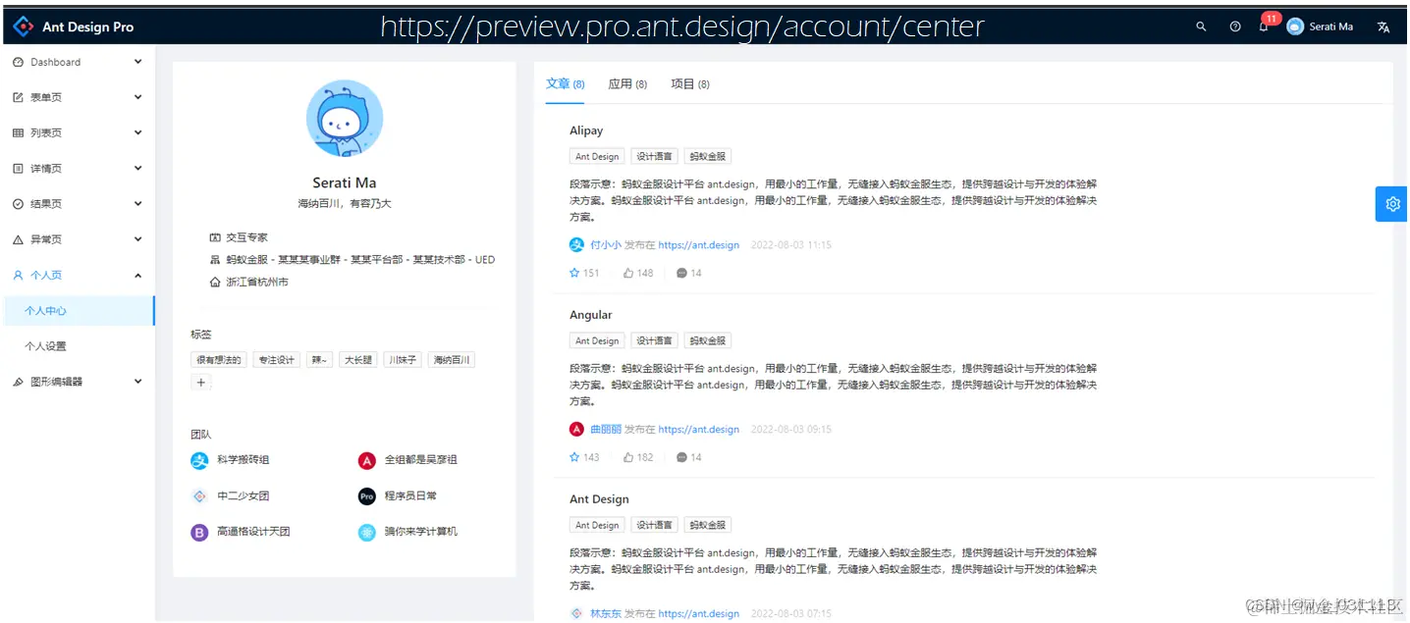
Task: Click Ant Design tag under Alipay article
Action: point(597,156)
